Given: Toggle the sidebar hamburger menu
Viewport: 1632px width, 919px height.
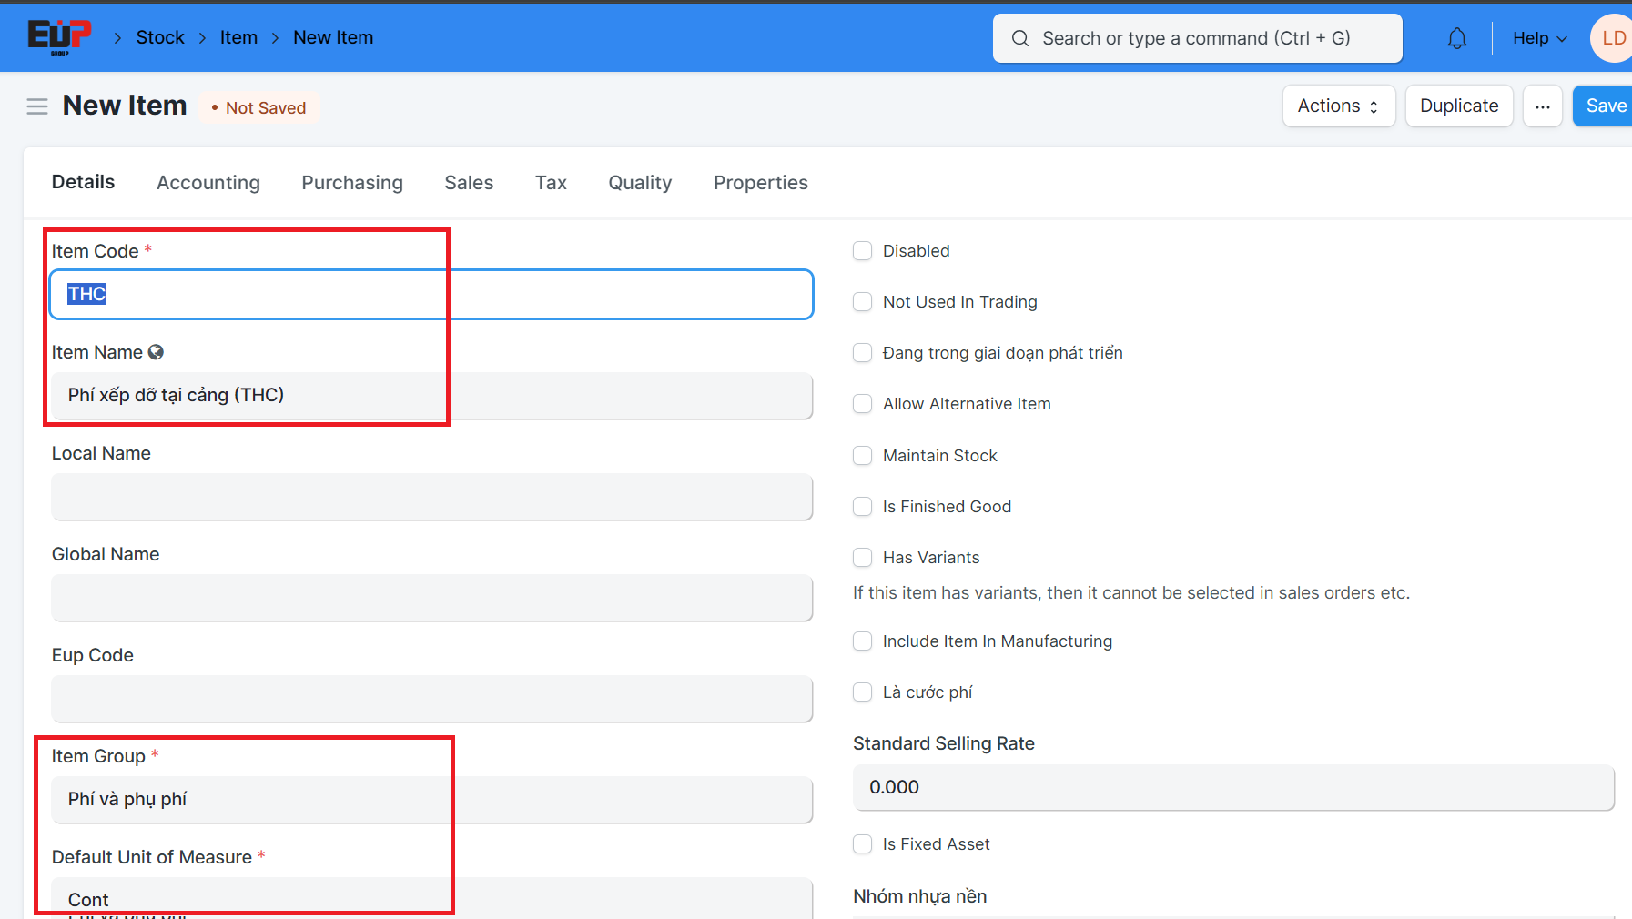Looking at the screenshot, I should click(x=37, y=106).
